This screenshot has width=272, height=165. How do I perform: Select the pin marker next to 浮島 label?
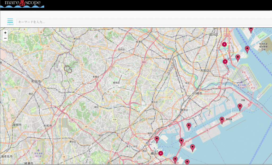point(240,107)
